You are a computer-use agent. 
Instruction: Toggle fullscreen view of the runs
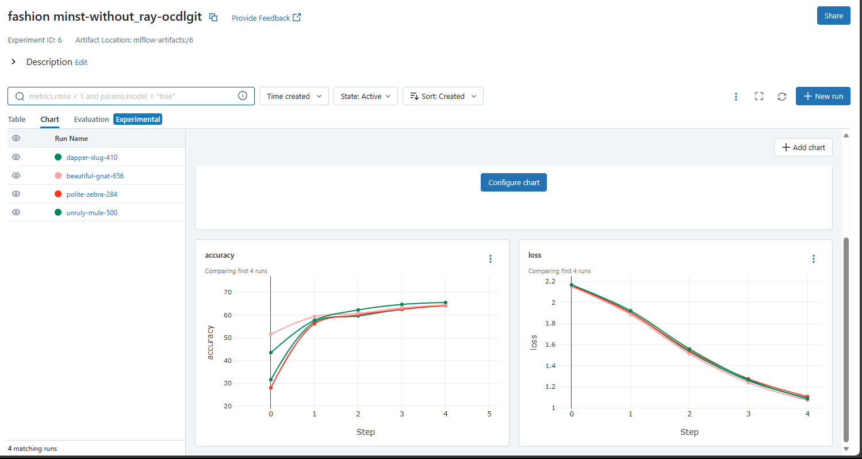(x=758, y=97)
